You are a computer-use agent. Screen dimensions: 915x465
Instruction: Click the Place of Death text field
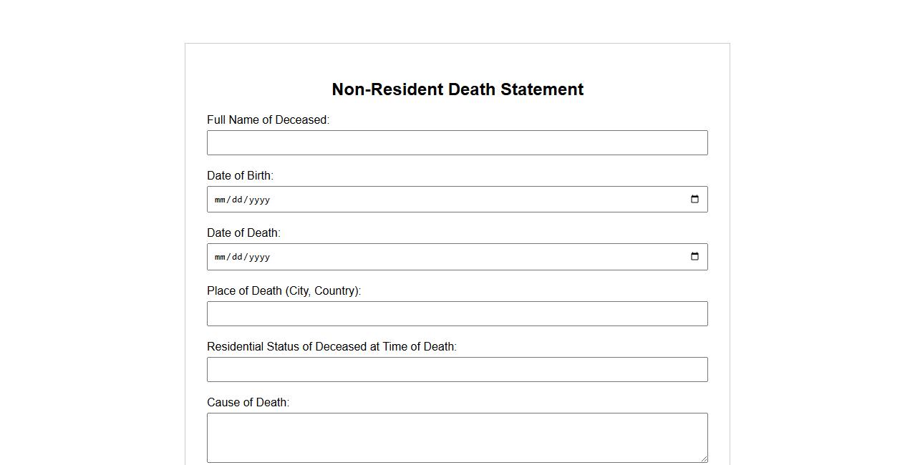click(457, 314)
